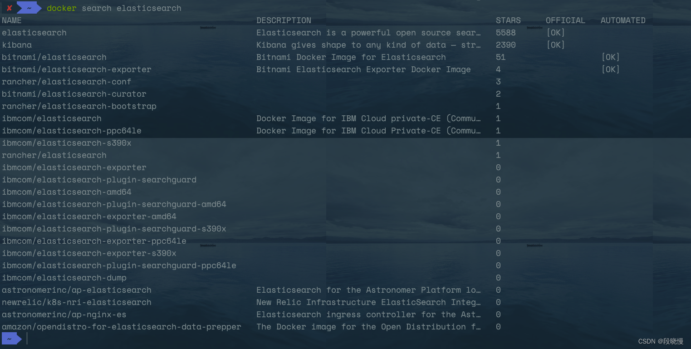Click the 51 stars value
Viewport: 691px width, 349px height.
501,57
